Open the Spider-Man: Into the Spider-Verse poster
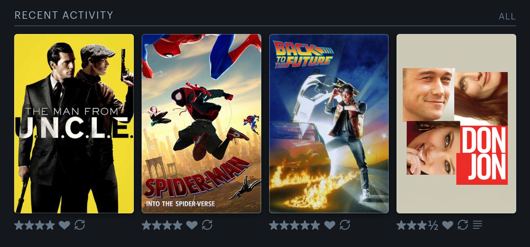 201,123
